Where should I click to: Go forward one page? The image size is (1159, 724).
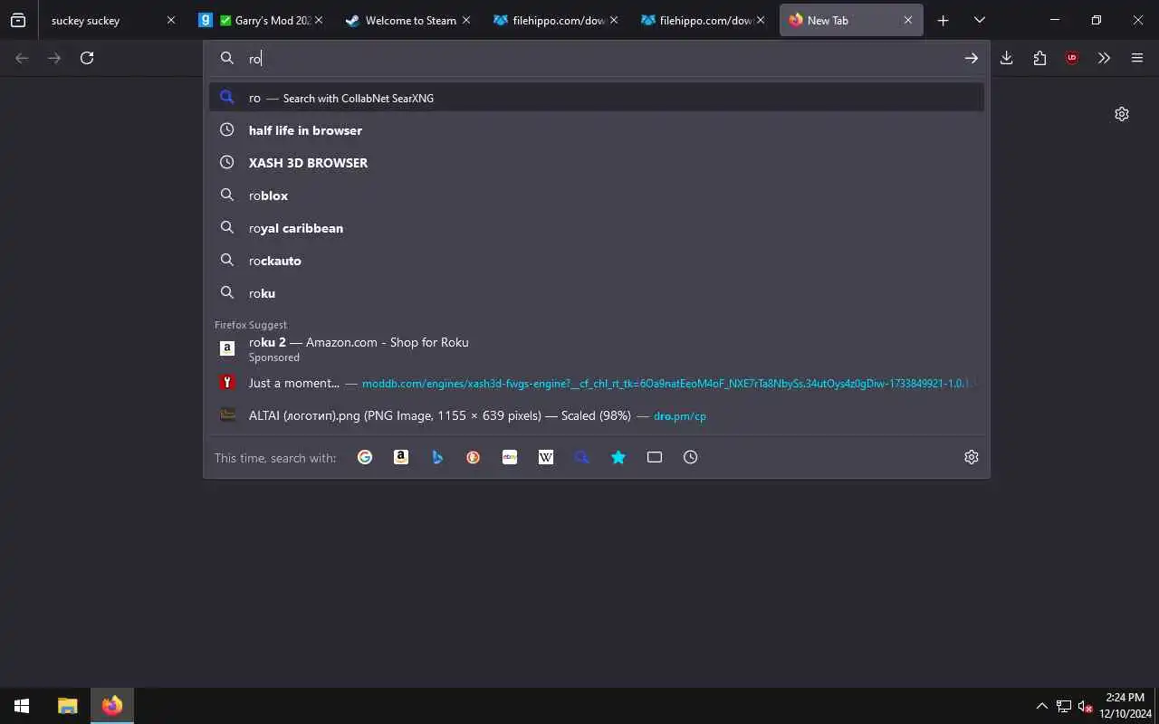pos(54,58)
